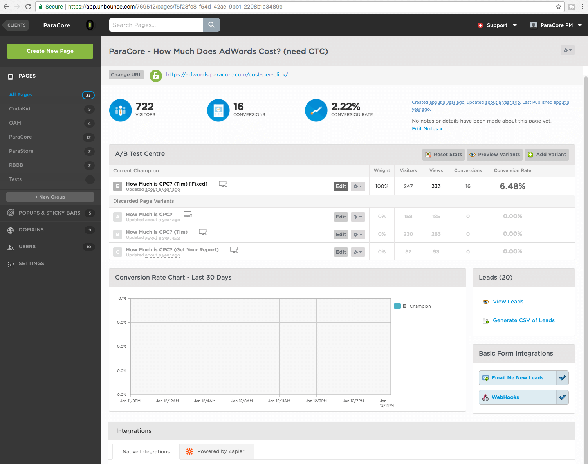Image resolution: width=588 pixels, height=464 pixels.
Task: Open page settings gear dropdown
Action: coord(568,50)
